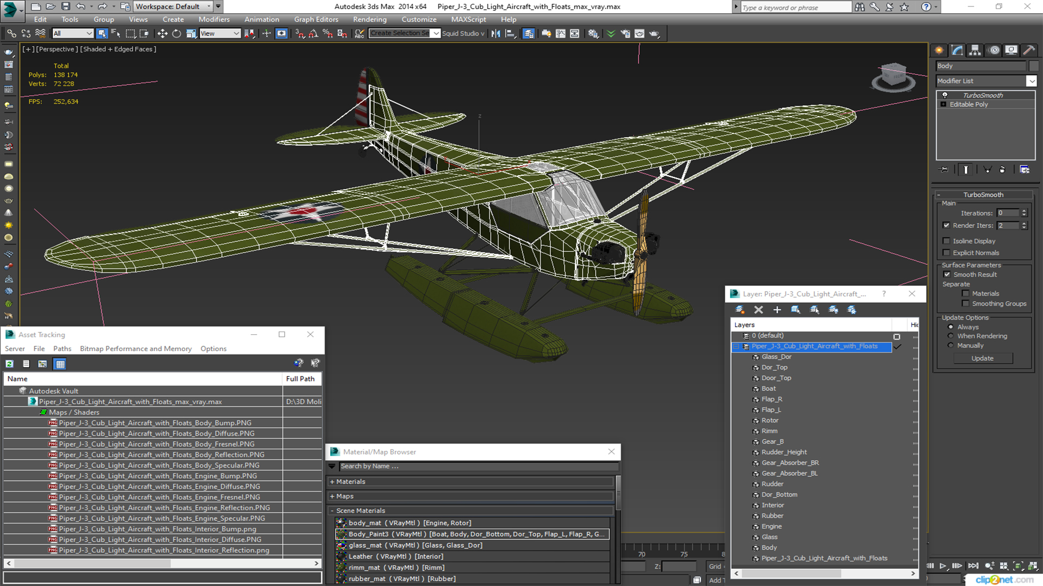Open the Material Editor icon
The image size is (1043, 586).
(593, 34)
